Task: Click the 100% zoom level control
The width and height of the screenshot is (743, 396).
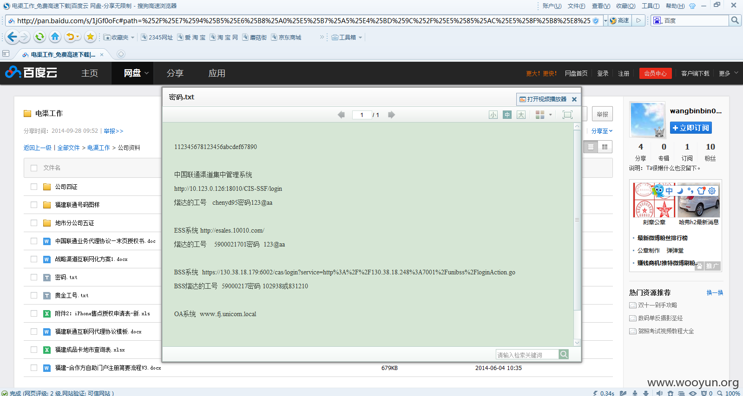Action: click(x=729, y=393)
